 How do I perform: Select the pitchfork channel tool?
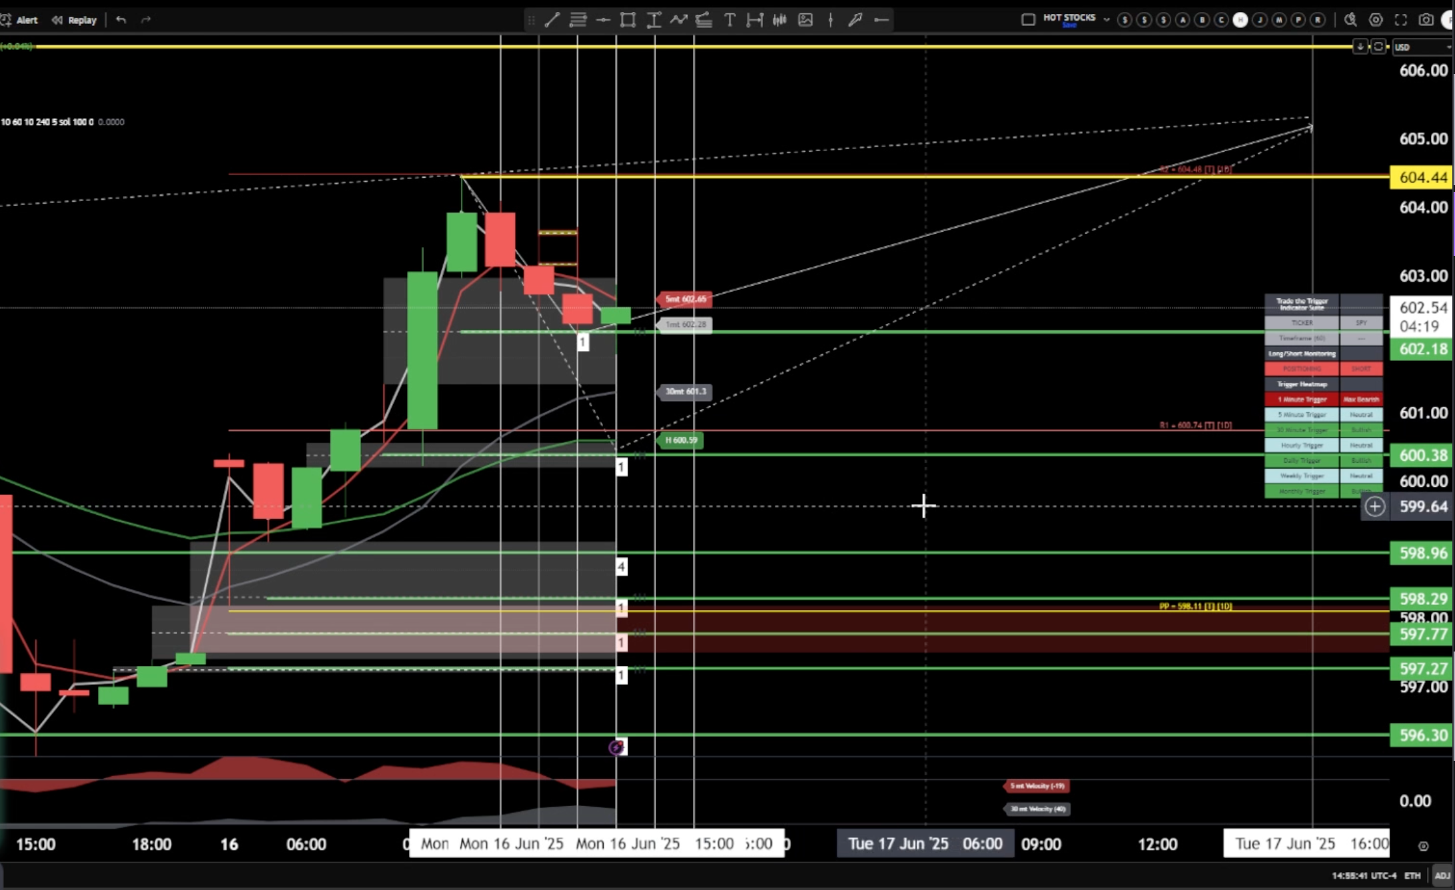pyautogui.click(x=704, y=20)
